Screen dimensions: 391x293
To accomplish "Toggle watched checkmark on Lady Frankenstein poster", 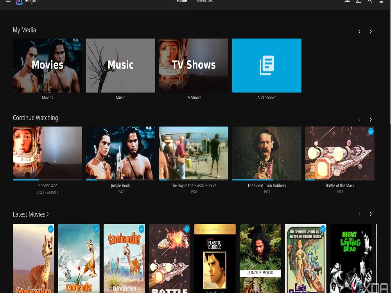I will [x=323, y=229].
